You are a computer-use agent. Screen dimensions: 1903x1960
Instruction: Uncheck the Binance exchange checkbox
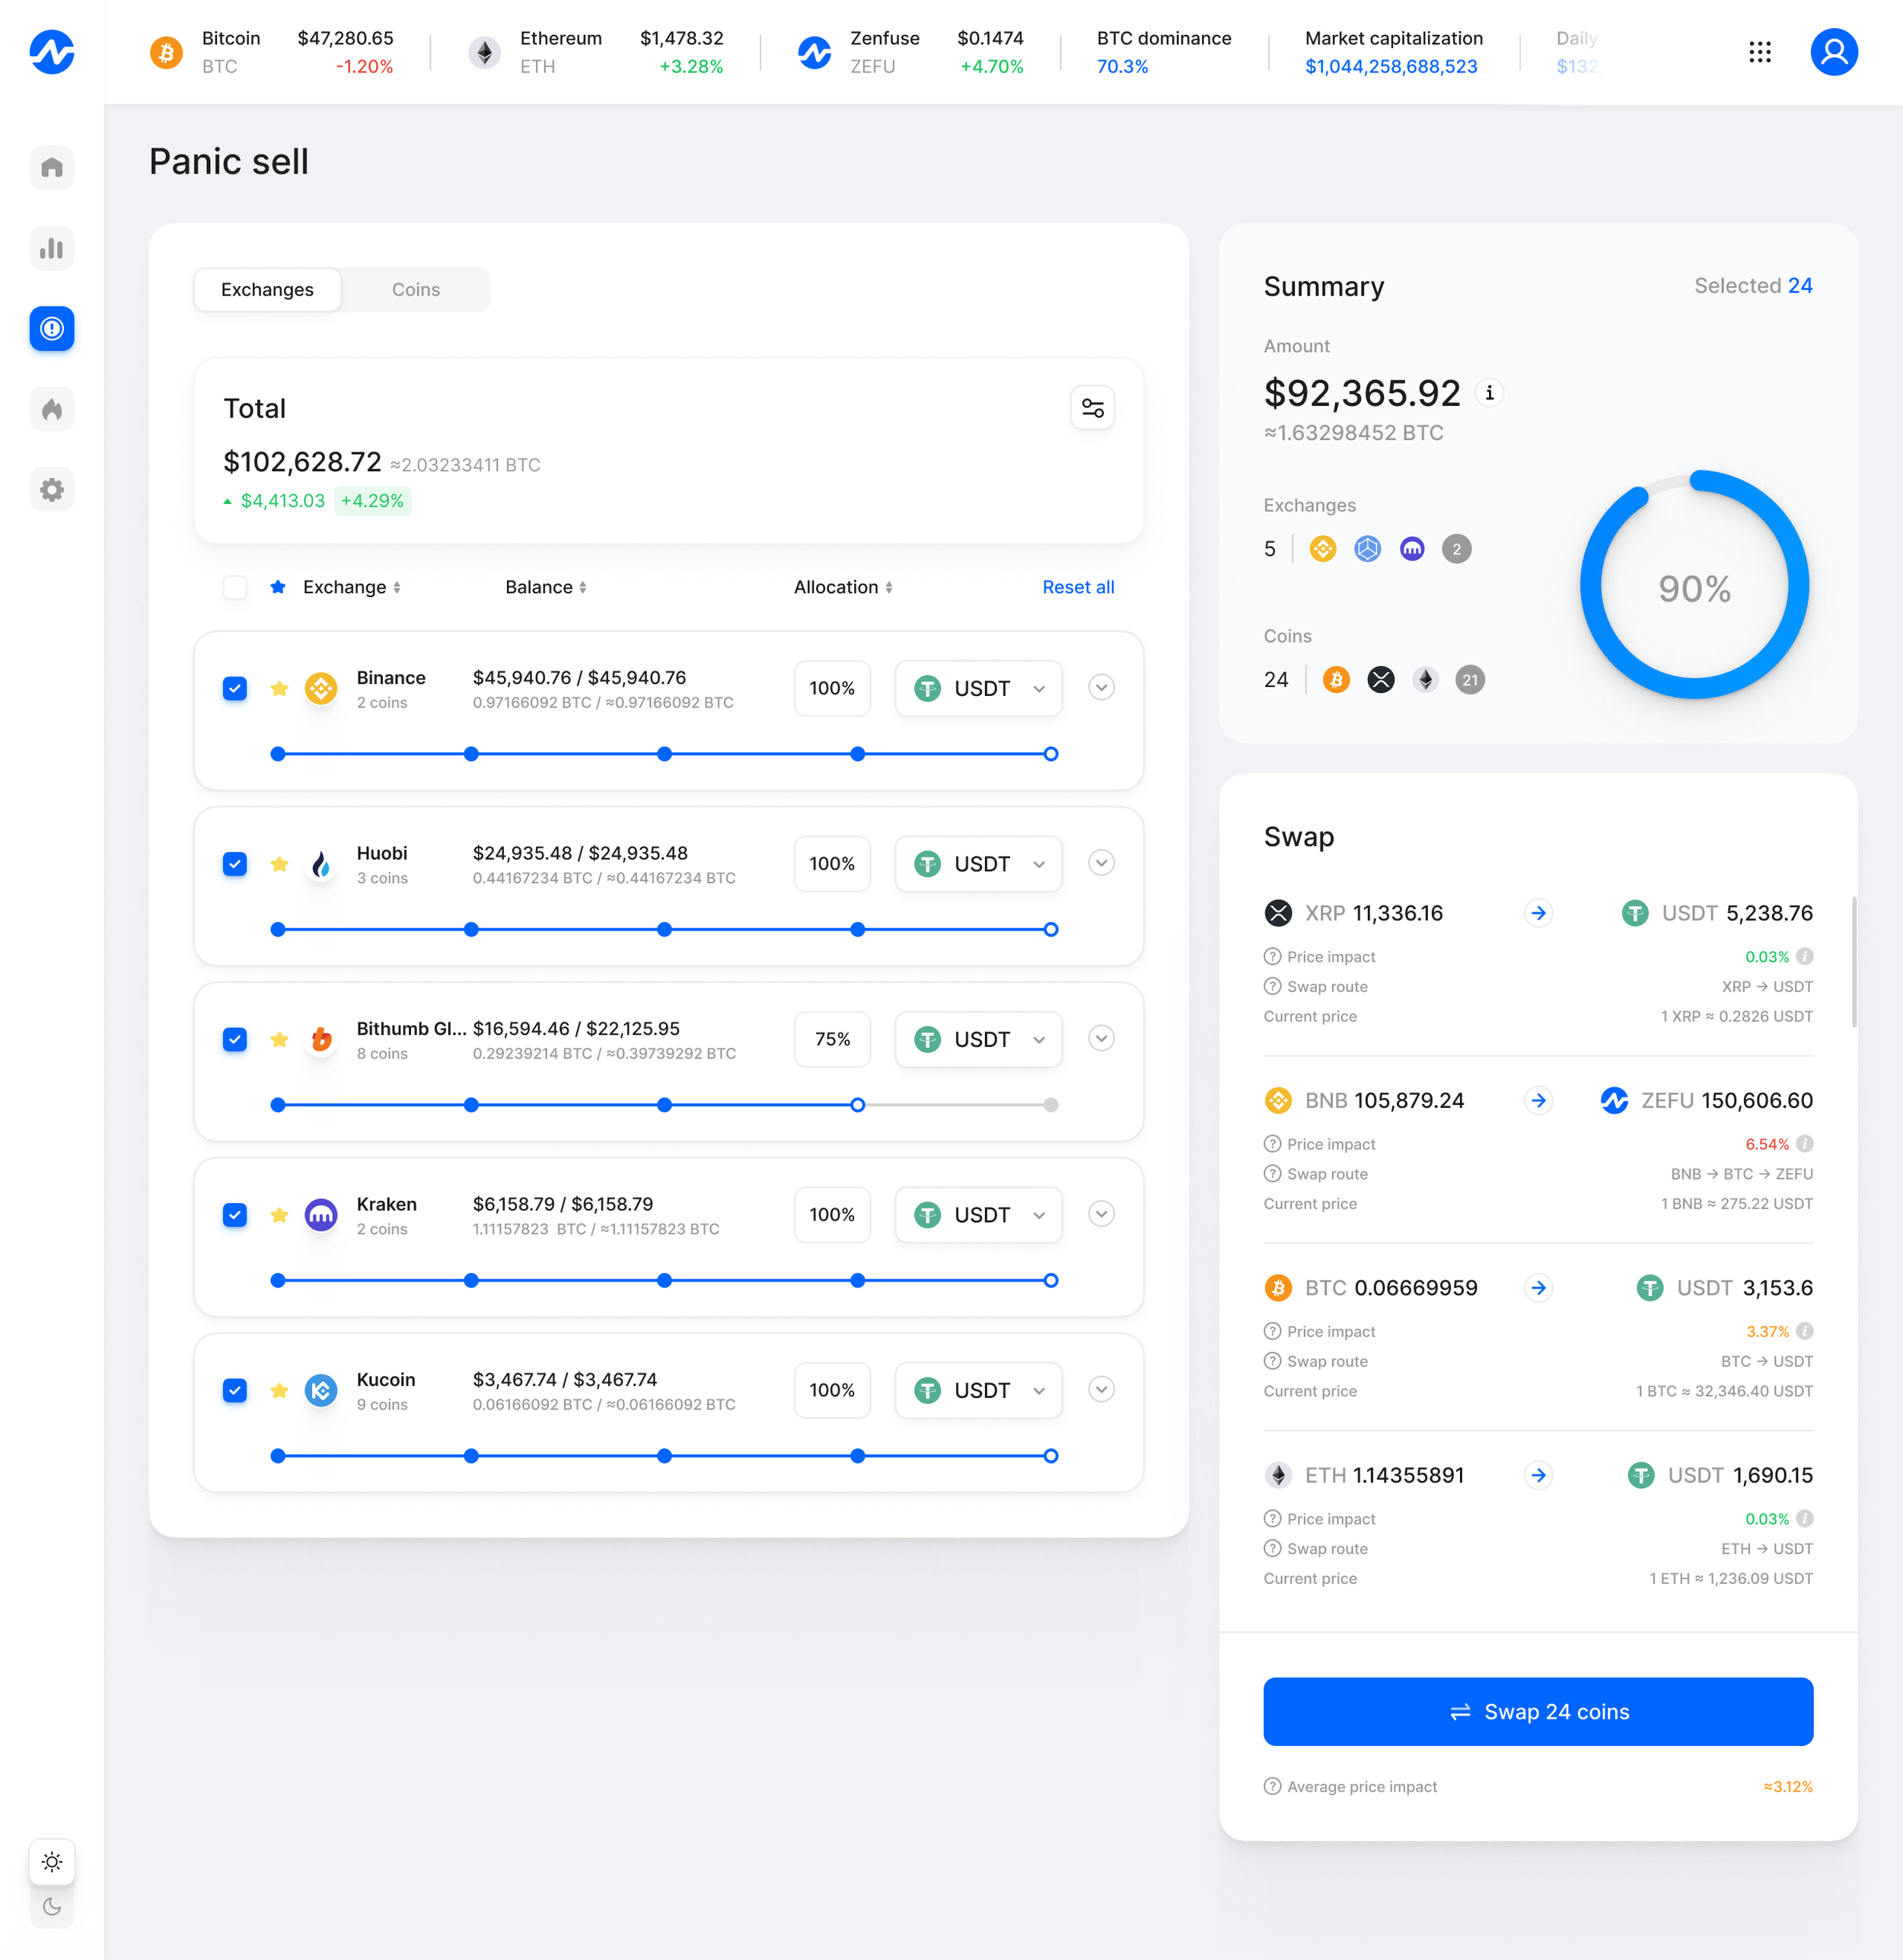tap(235, 688)
